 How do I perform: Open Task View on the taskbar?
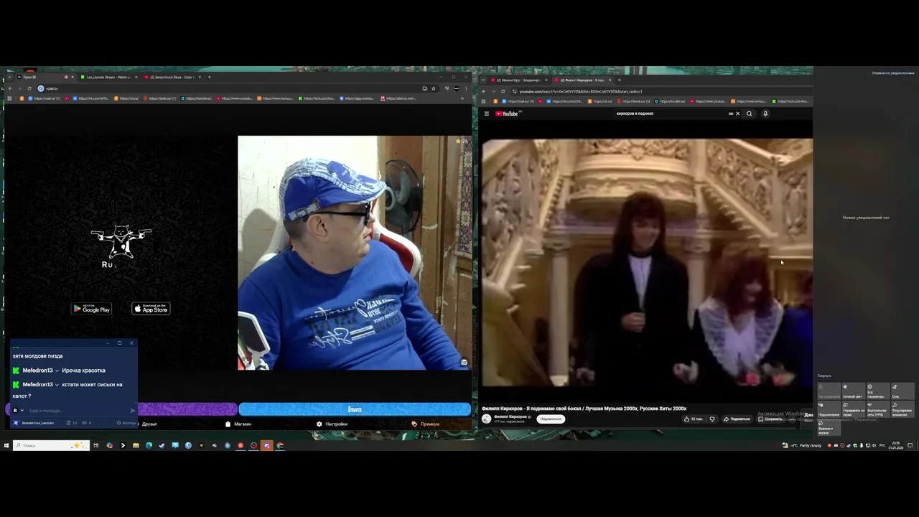tap(96, 445)
